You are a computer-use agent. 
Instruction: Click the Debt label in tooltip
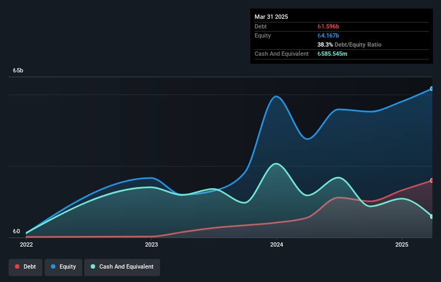click(261, 26)
